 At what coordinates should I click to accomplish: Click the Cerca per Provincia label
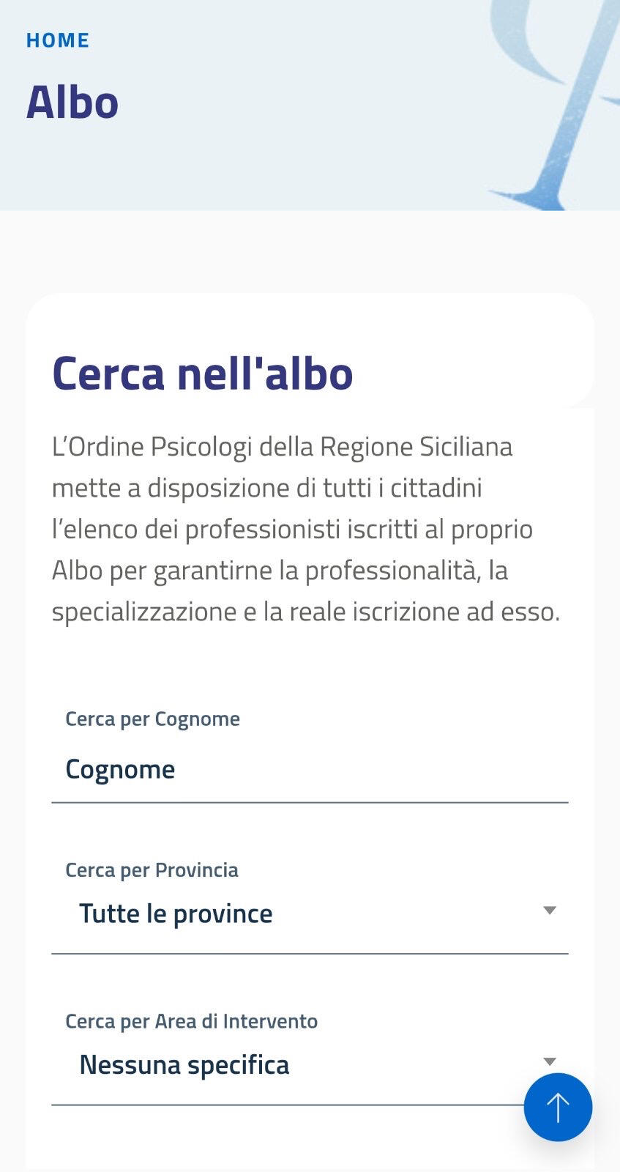pyautogui.click(x=152, y=870)
